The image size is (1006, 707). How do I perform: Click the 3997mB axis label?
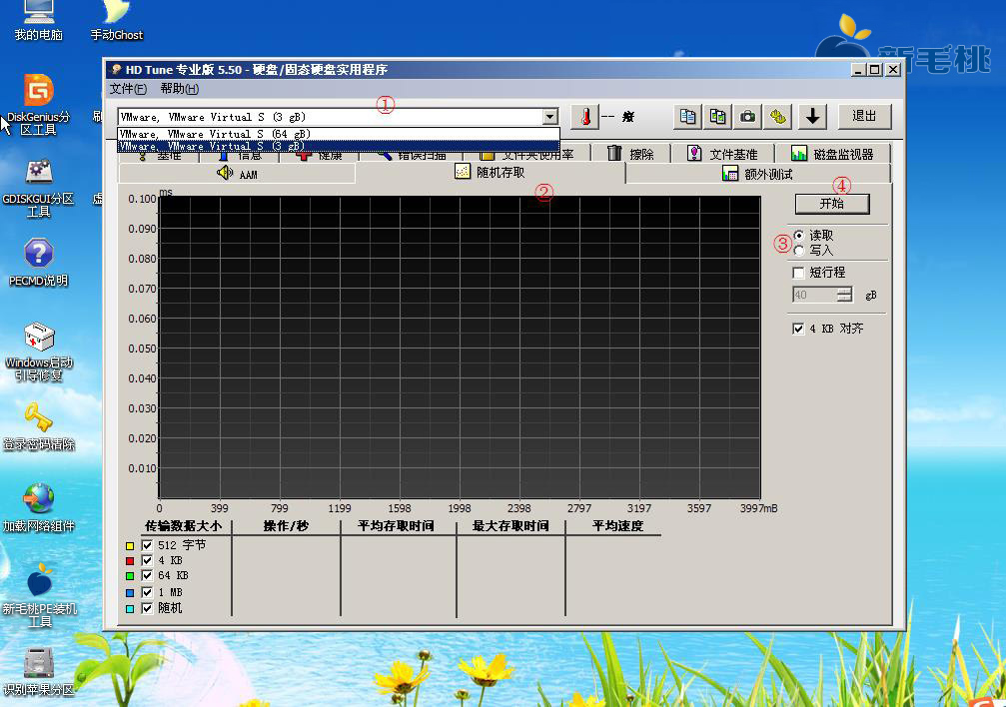(758, 508)
